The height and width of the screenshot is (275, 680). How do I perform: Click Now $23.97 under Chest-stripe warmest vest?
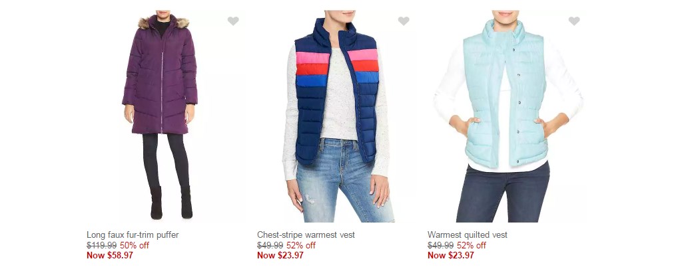(x=280, y=255)
